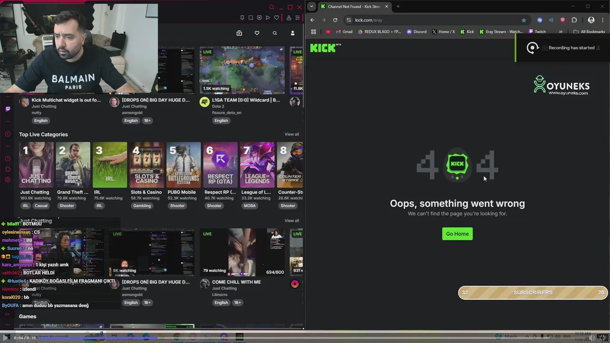
Task: Open Home / X bookmark
Action: [x=443, y=32]
